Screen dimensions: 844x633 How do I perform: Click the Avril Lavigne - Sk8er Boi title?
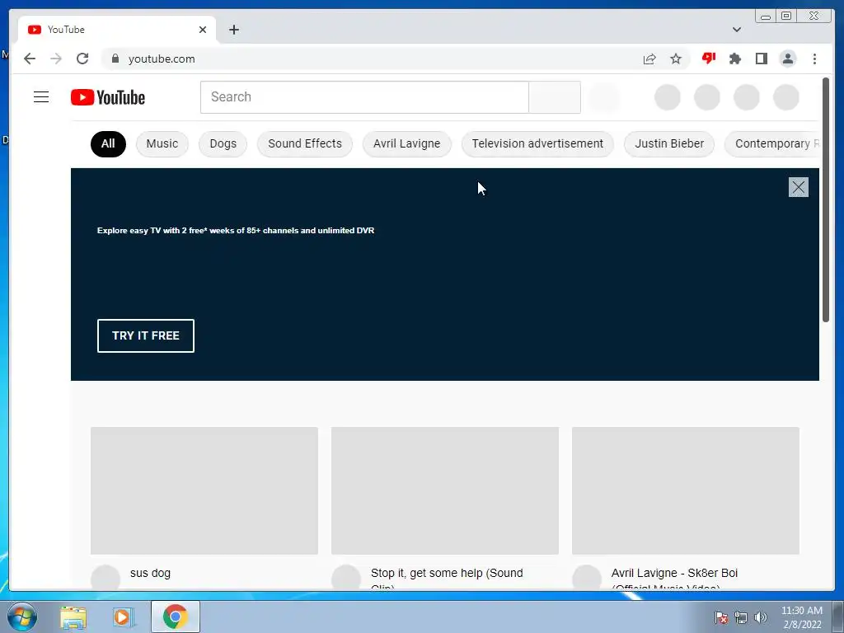point(674,578)
